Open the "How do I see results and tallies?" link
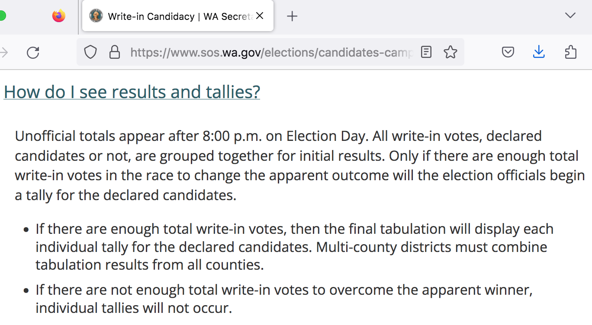 (132, 92)
